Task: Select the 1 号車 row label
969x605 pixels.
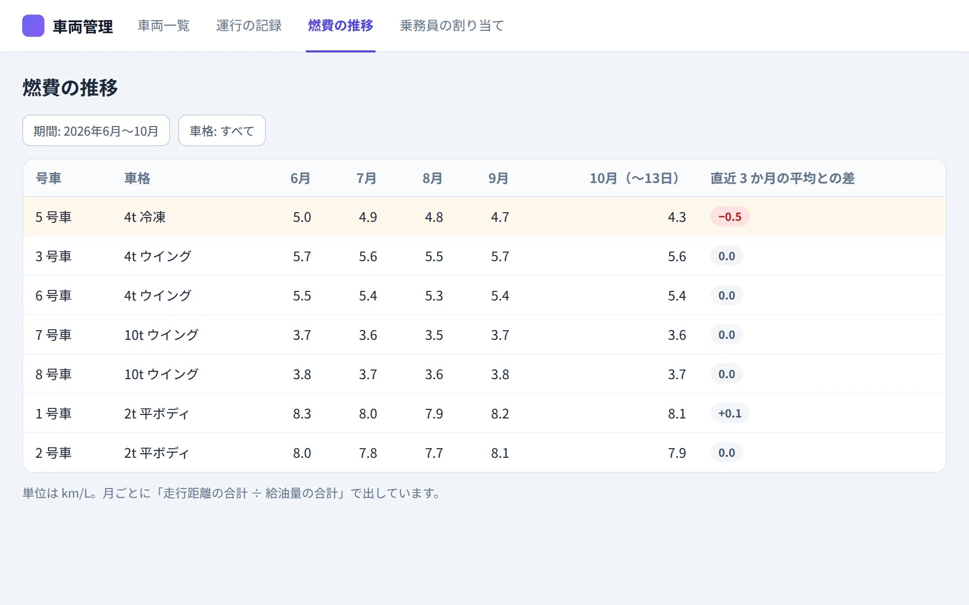Action: point(53,413)
